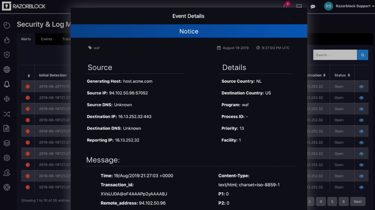Click the Open status in the first table row
The height and width of the screenshot is (210, 375).
click(x=339, y=87)
